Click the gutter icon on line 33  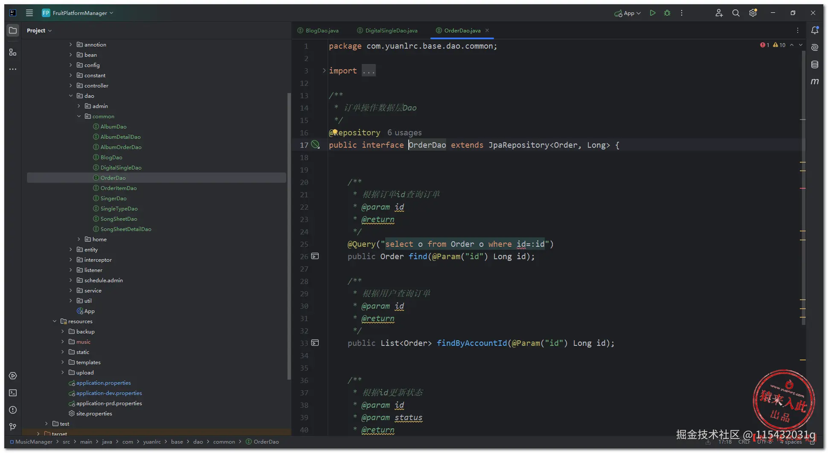coord(315,343)
